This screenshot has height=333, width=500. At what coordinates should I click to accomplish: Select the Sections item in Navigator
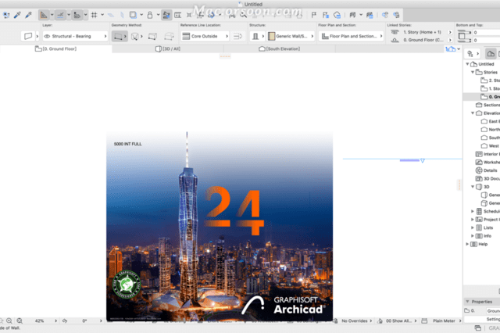[487, 105]
